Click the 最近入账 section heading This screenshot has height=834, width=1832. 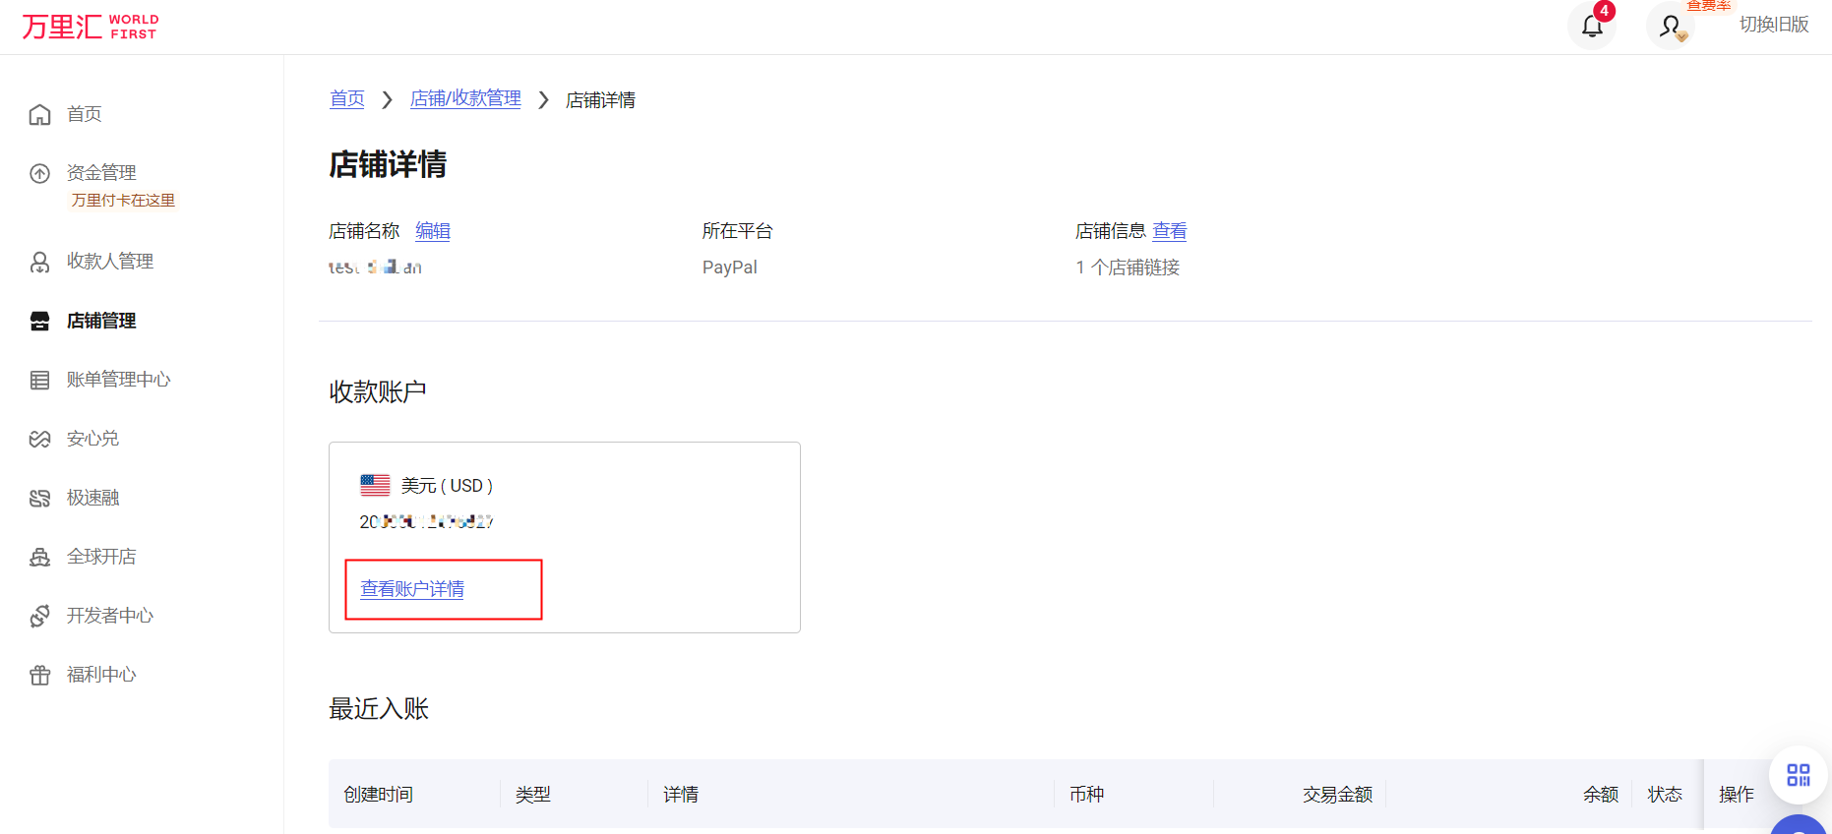[x=379, y=709]
